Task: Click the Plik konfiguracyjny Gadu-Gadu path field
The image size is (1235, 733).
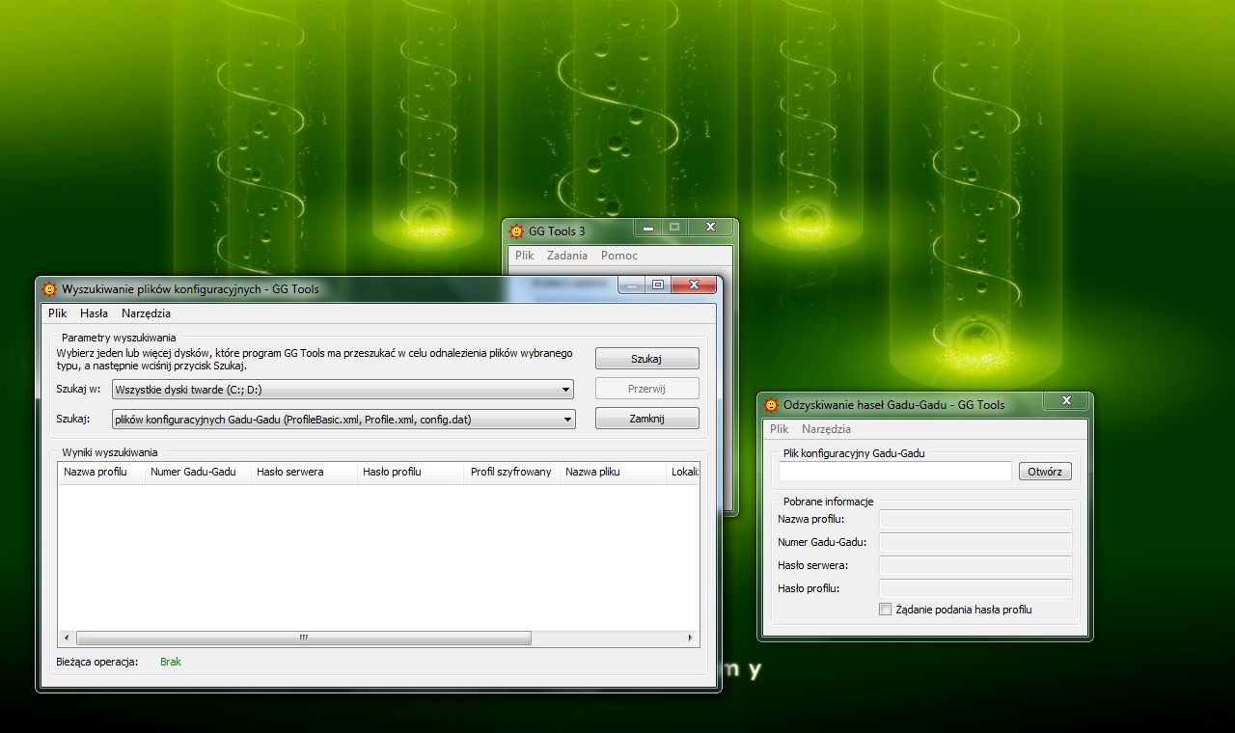Action: tap(895, 472)
